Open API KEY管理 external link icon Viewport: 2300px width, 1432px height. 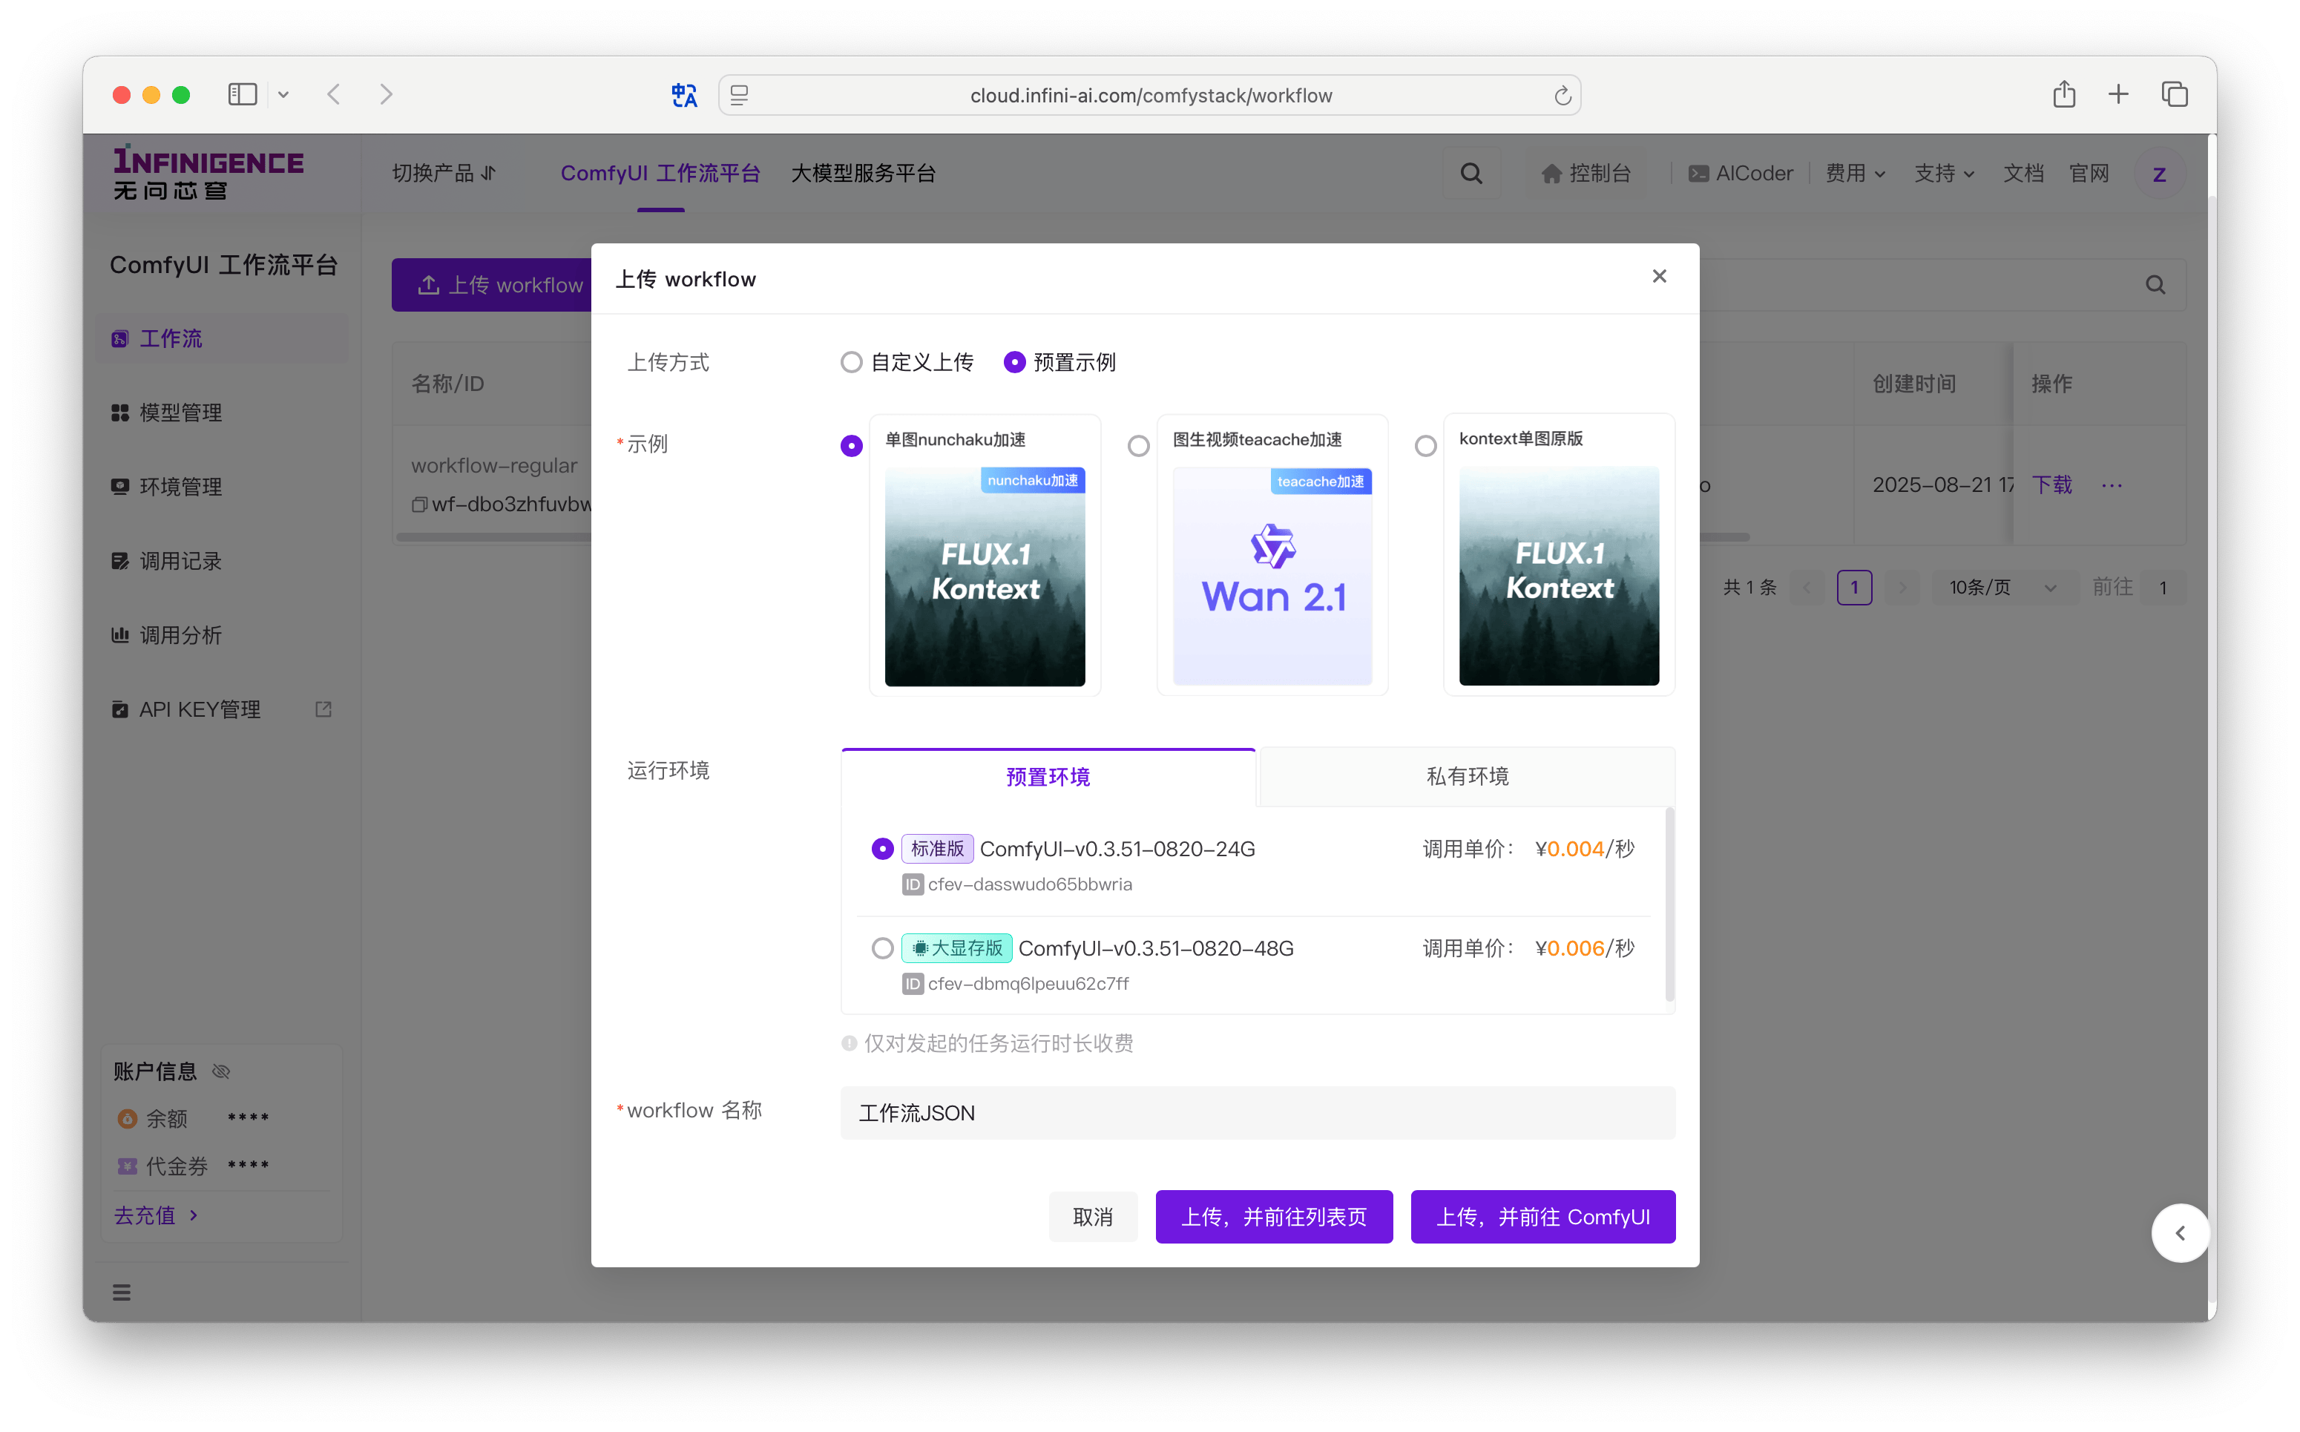coord(323,709)
